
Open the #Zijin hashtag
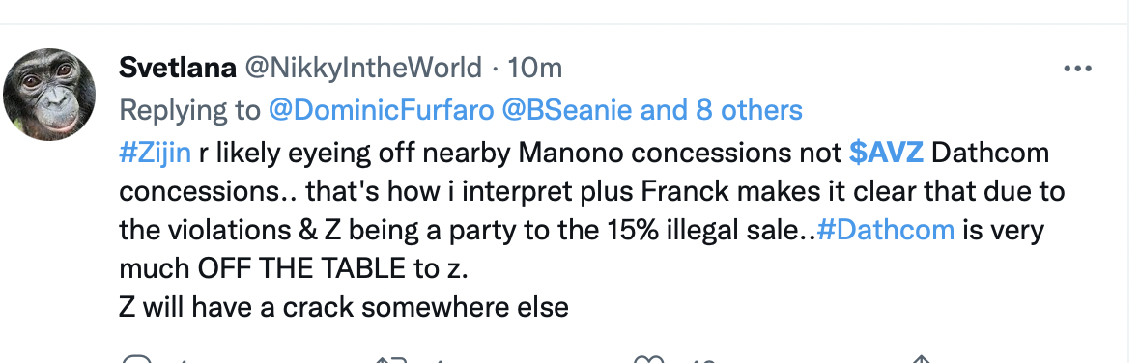tap(155, 154)
